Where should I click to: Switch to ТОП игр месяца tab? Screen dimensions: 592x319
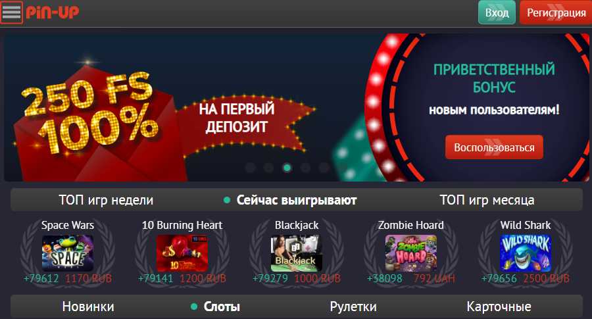point(487,200)
